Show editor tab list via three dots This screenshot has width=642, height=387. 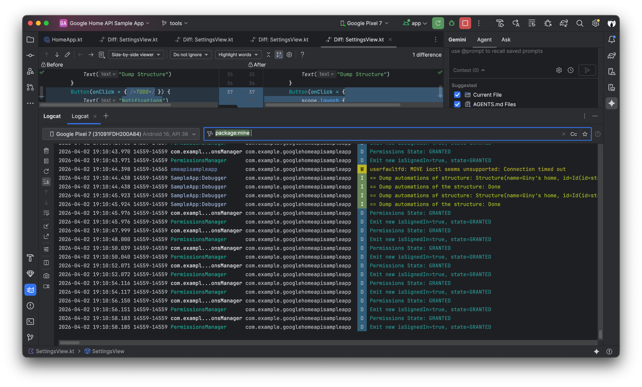[x=436, y=39]
